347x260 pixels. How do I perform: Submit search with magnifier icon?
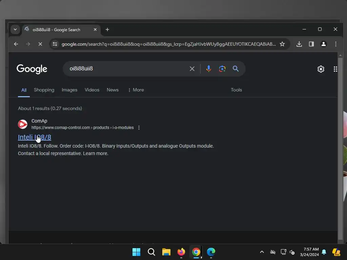tap(236, 69)
